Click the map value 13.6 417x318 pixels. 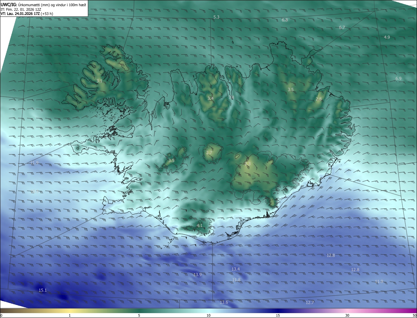click(x=224, y=302)
